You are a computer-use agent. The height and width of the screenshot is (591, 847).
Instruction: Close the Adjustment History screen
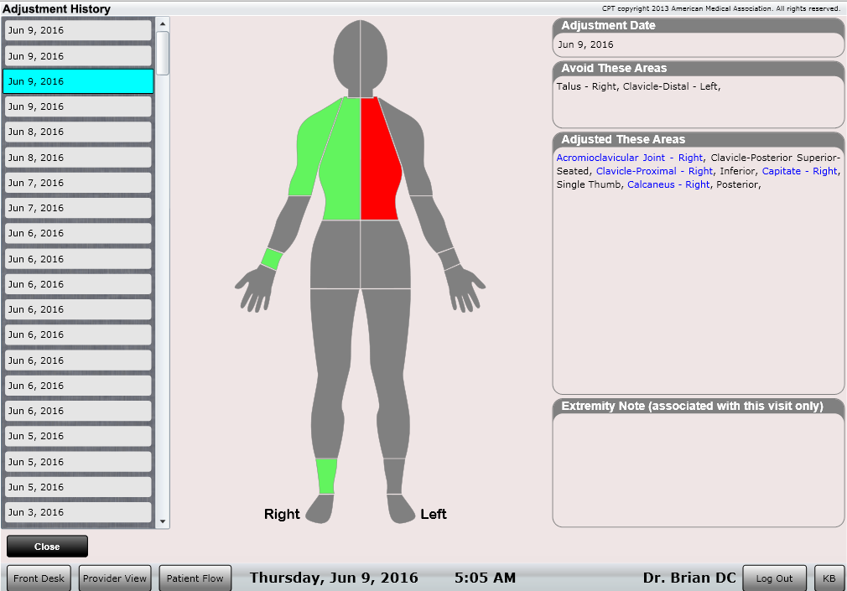click(x=46, y=546)
